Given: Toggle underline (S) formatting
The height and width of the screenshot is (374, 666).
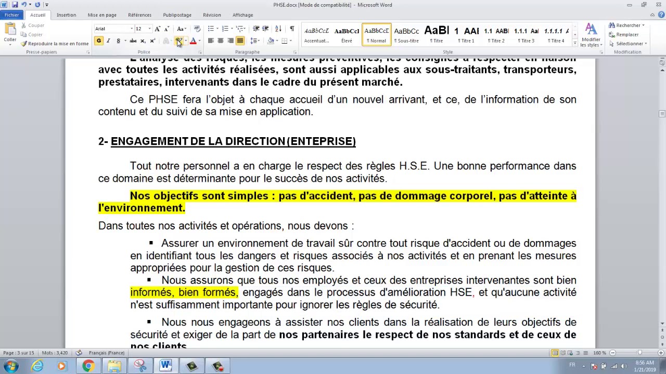Looking at the screenshot, I should coord(118,41).
